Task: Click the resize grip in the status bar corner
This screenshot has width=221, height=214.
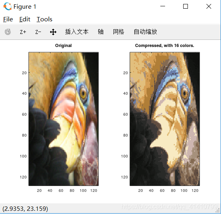Action: (218, 211)
